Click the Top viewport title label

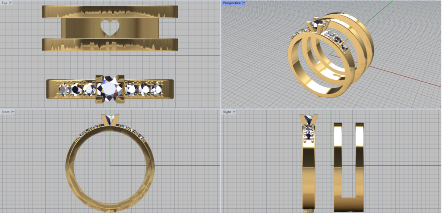click(x=4, y=3)
